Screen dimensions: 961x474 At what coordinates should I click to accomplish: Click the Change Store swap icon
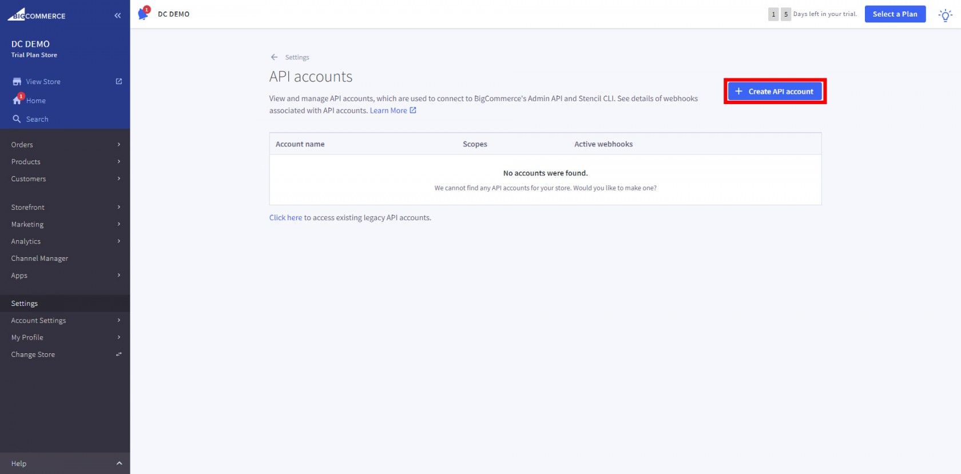click(119, 354)
